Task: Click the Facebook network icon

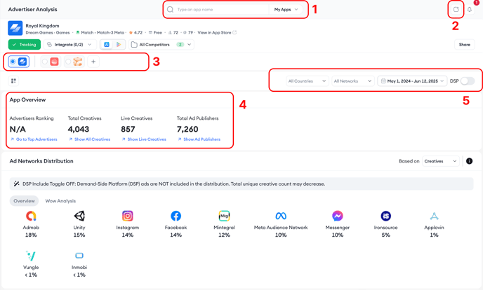Action: click(176, 216)
